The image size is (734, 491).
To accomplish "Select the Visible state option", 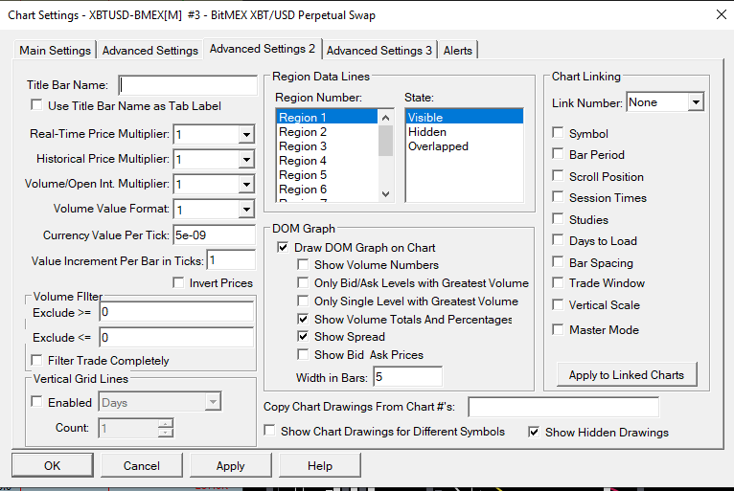I will pos(465,117).
